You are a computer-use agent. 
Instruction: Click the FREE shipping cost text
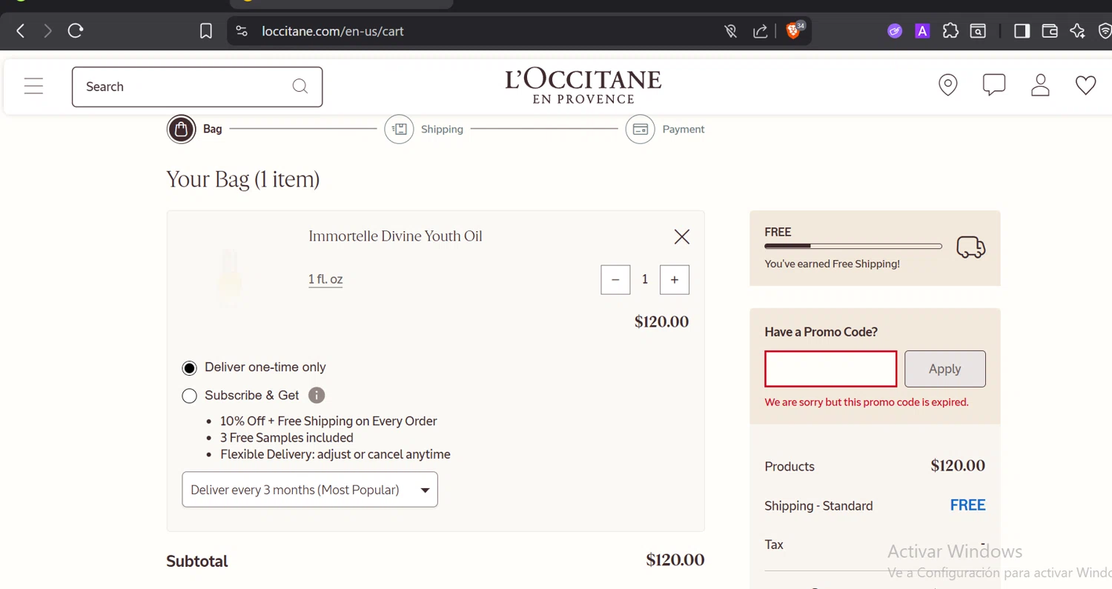tap(967, 505)
